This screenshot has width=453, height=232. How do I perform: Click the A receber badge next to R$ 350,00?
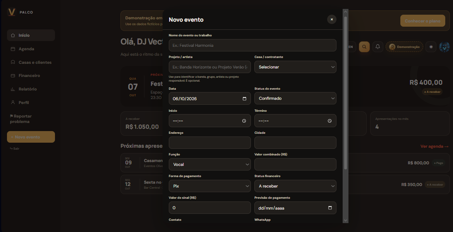[435, 185]
